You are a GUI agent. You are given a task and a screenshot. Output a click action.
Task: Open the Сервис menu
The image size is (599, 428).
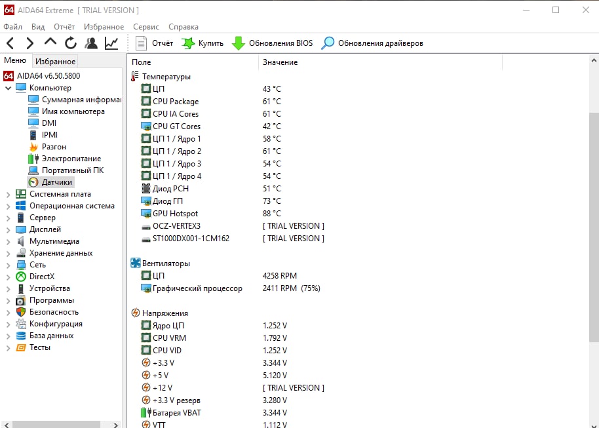[x=146, y=27]
